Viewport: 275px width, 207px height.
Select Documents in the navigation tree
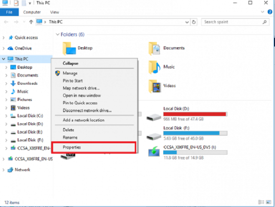coord(27,75)
